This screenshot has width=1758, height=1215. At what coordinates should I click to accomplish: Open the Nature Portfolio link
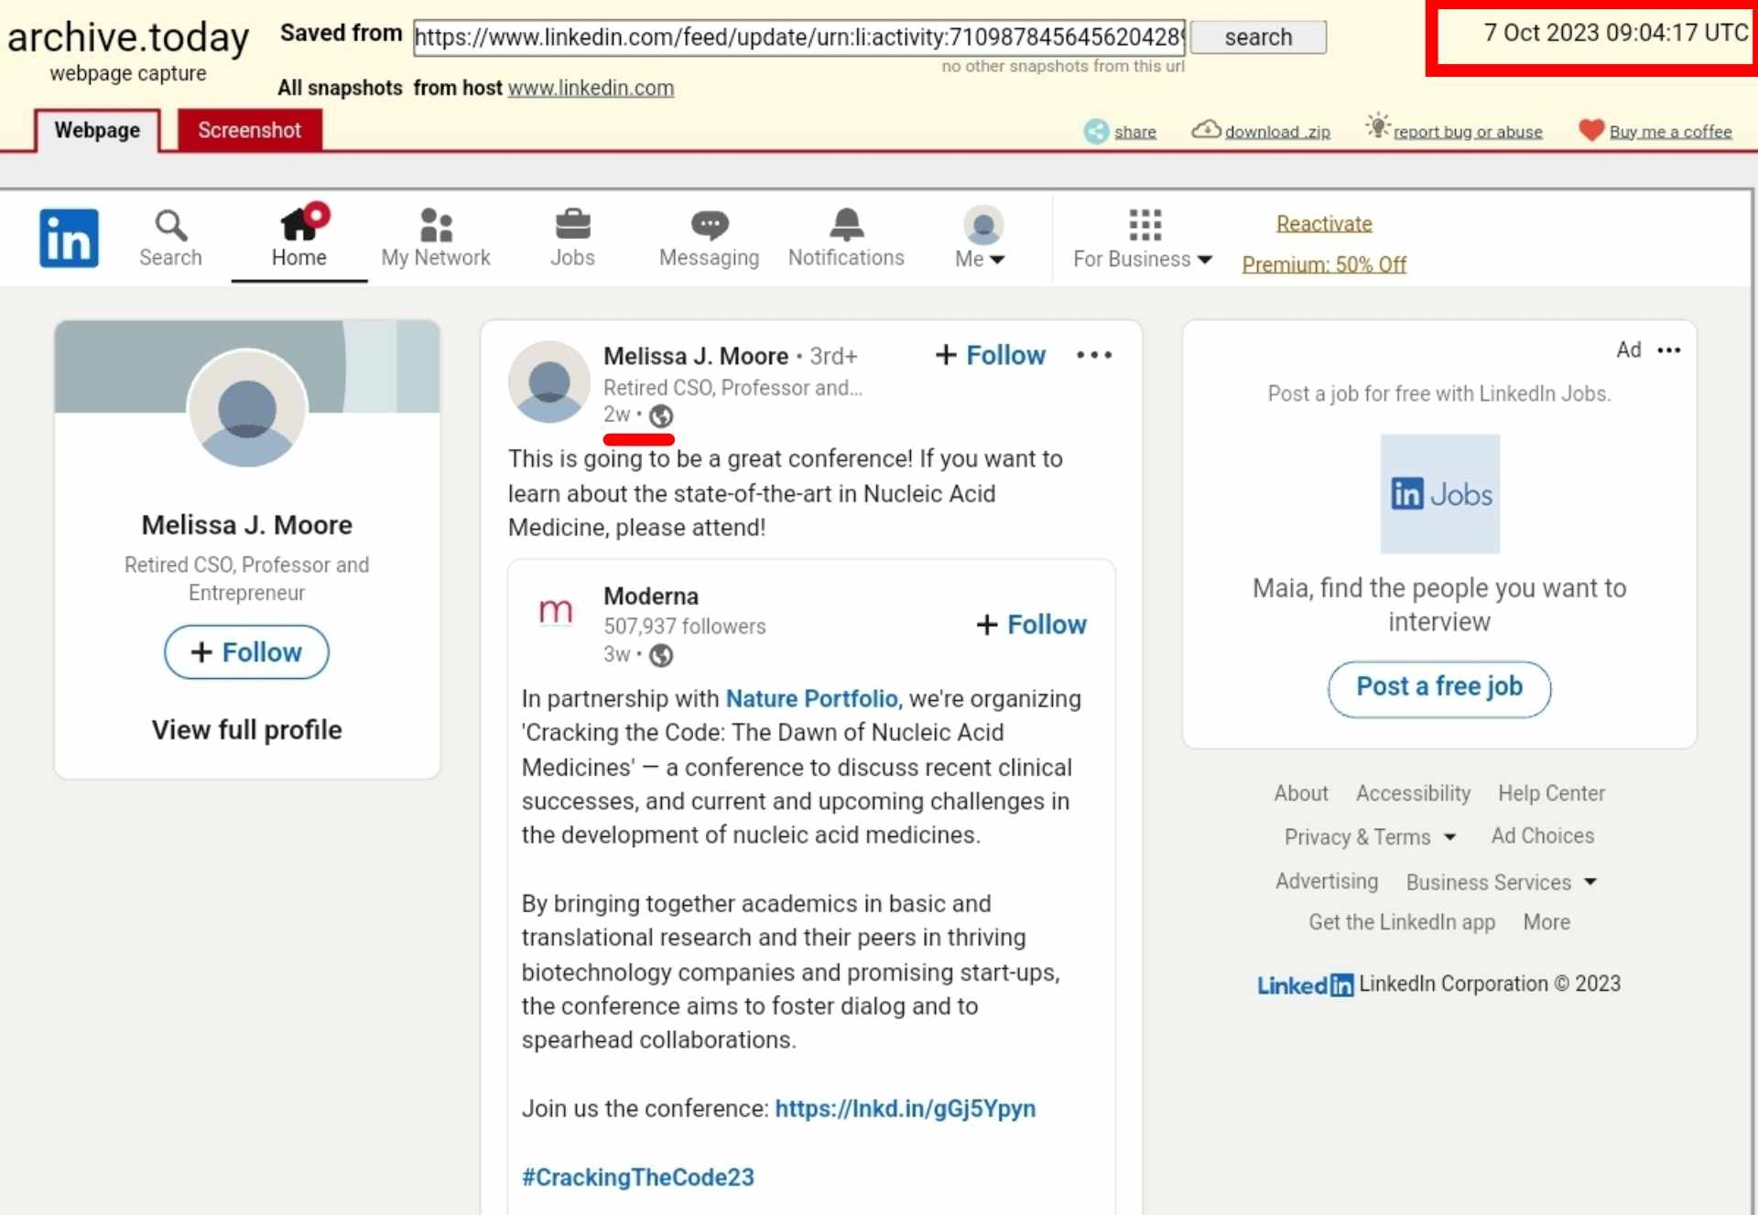tap(810, 699)
